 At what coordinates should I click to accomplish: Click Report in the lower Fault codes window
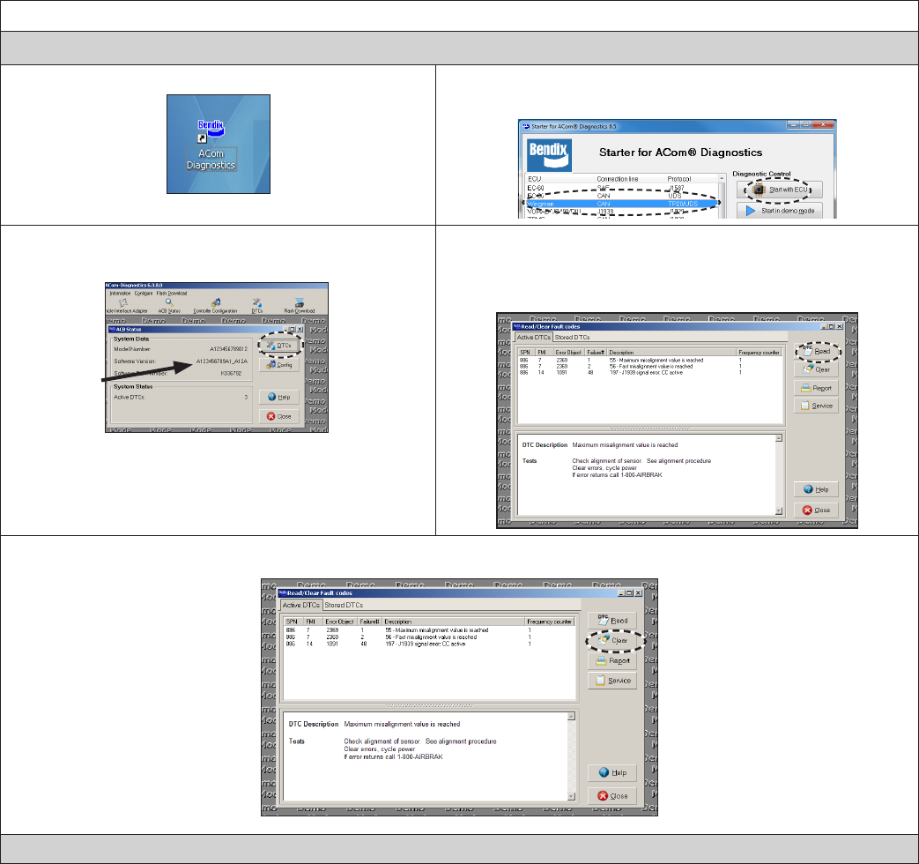[x=612, y=660]
